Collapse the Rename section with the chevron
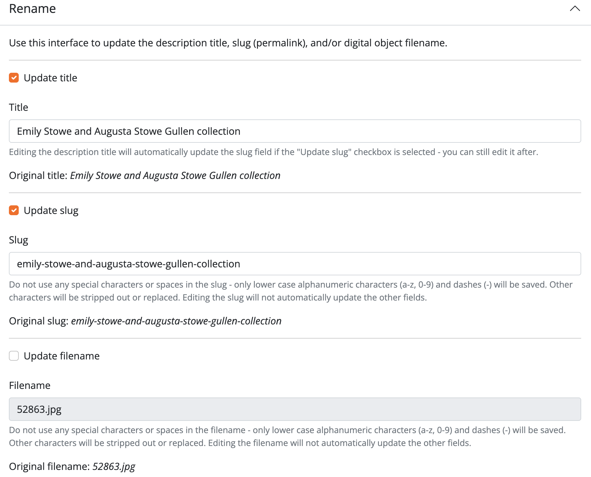591x477 pixels. (575, 9)
